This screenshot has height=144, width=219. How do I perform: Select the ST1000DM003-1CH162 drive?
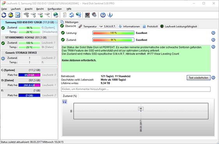point(29,42)
